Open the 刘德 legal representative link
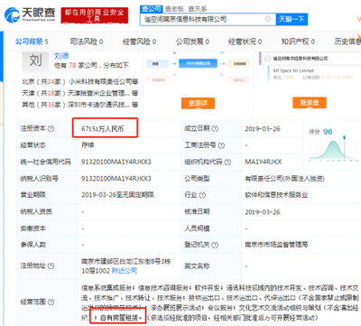This screenshot has width=361, height=326. 61,56
